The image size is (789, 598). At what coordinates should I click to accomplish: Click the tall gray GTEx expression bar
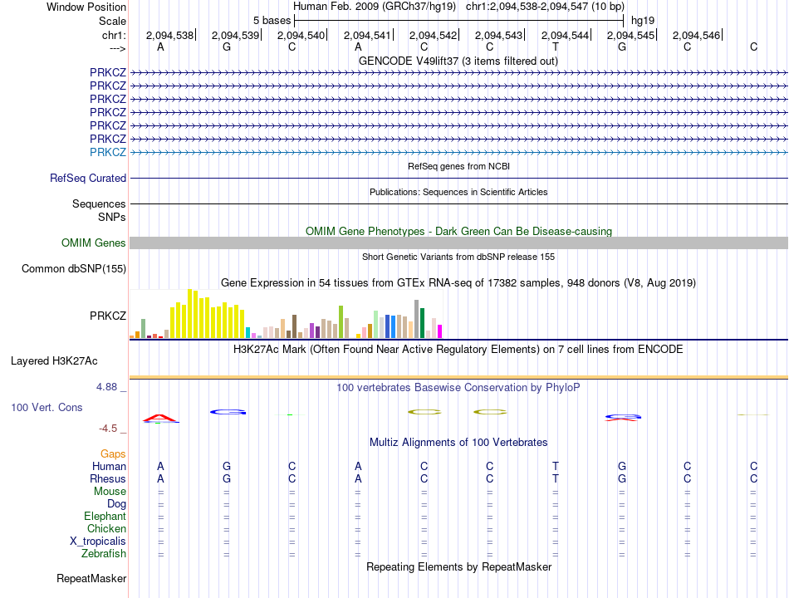(417, 319)
